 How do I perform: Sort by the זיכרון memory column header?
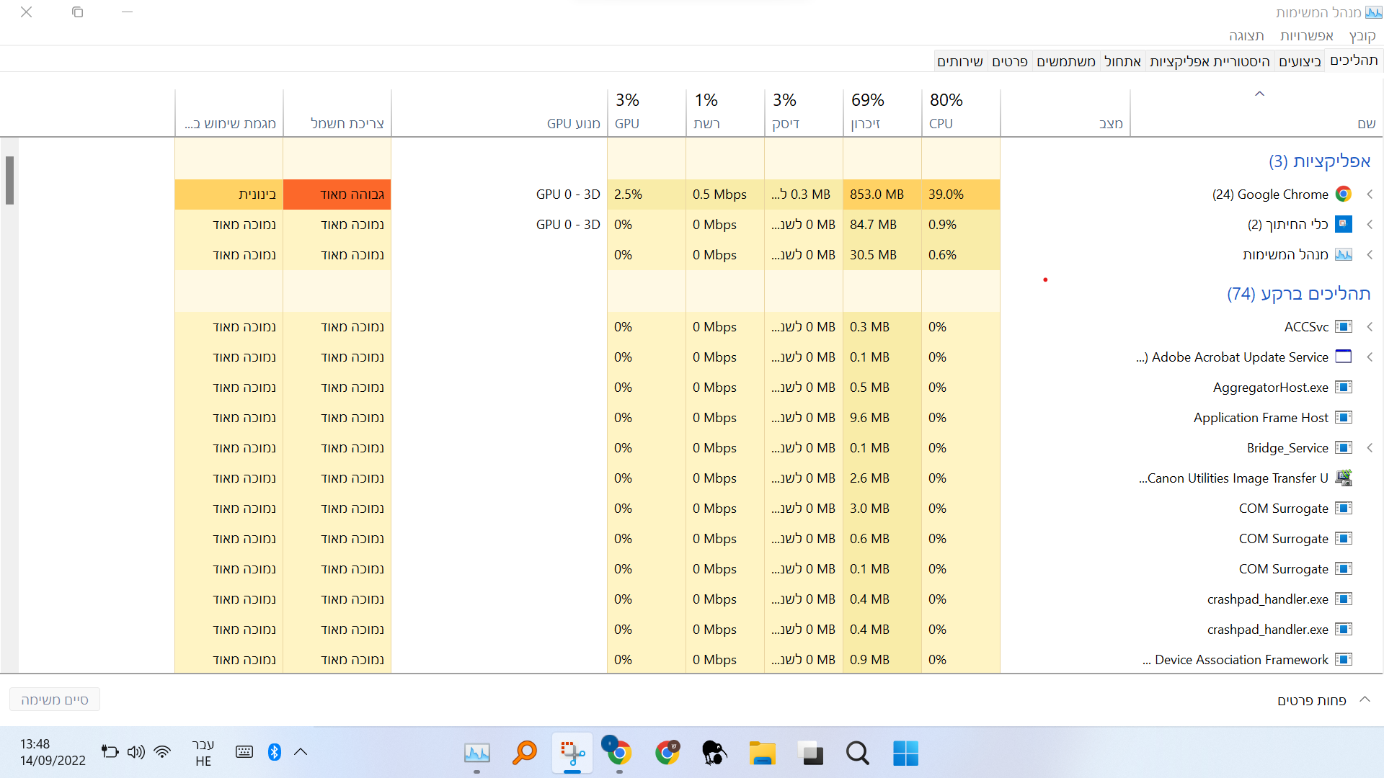pyautogui.click(x=882, y=112)
